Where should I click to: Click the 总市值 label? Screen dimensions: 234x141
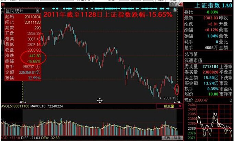[x=191, y=54]
